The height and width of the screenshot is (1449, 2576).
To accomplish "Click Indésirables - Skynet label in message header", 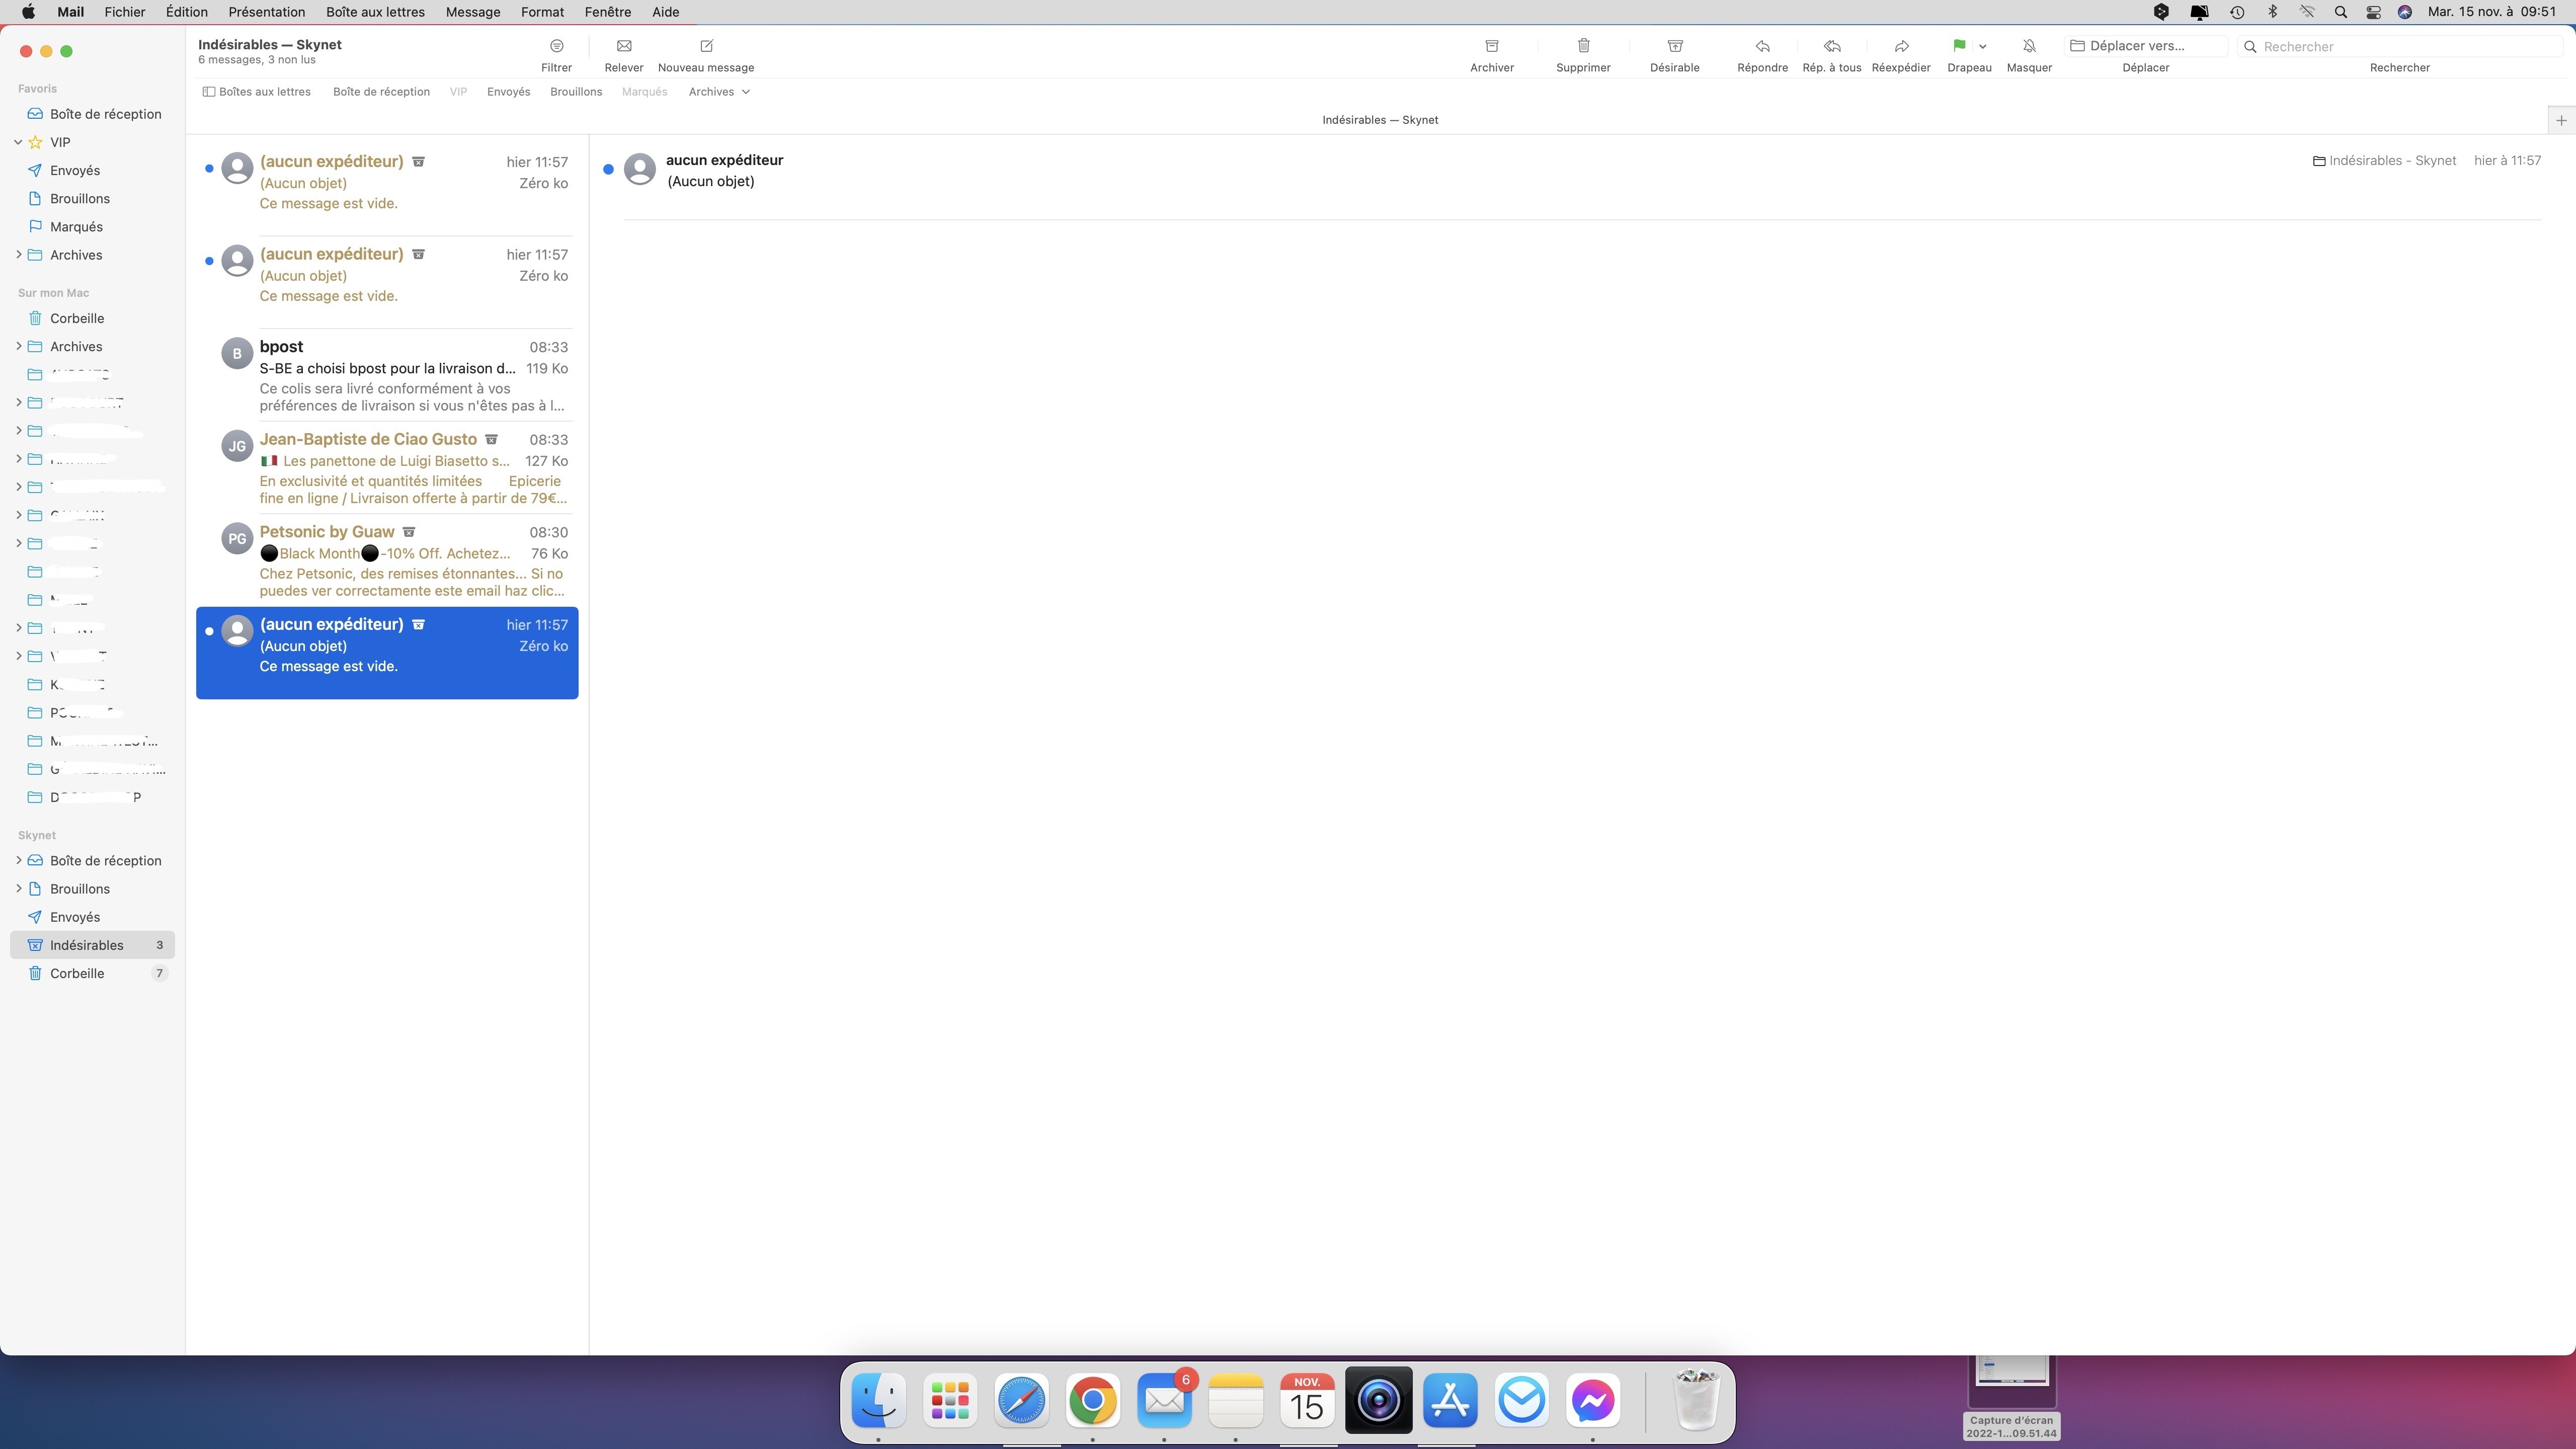I will pyautogui.click(x=2384, y=161).
